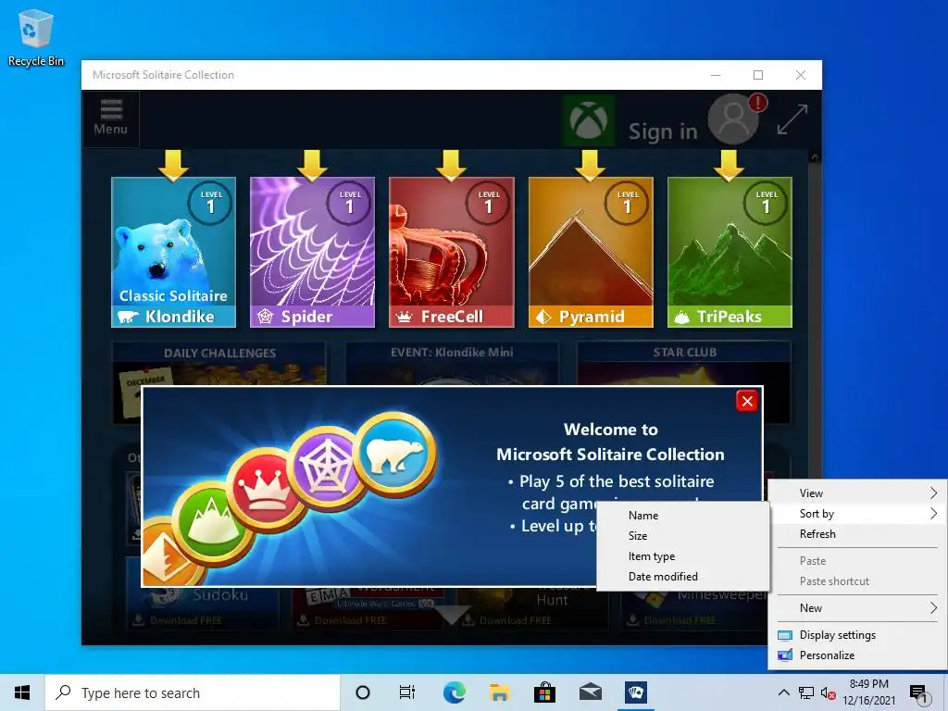948x711 pixels.
Task: Launch Microsoft Edge from the taskbar
Action: [x=454, y=692]
